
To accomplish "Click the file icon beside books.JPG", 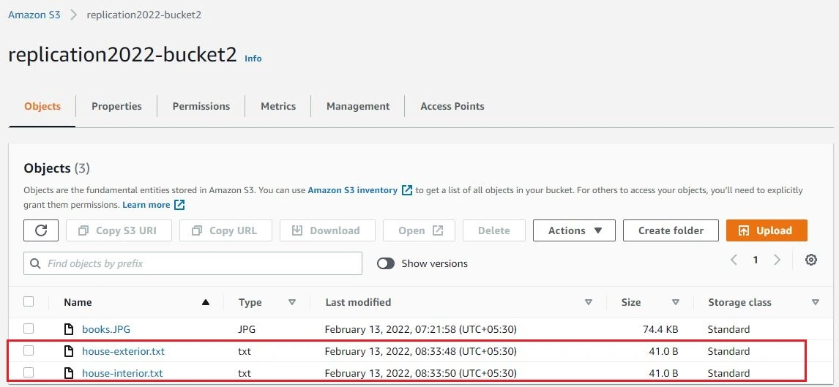I will point(69,329).
